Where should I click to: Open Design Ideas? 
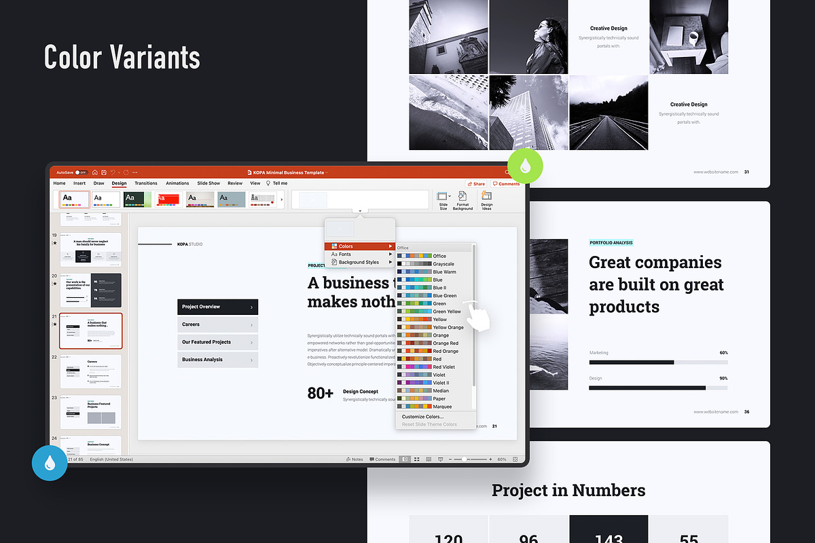[x=487, y=200]
